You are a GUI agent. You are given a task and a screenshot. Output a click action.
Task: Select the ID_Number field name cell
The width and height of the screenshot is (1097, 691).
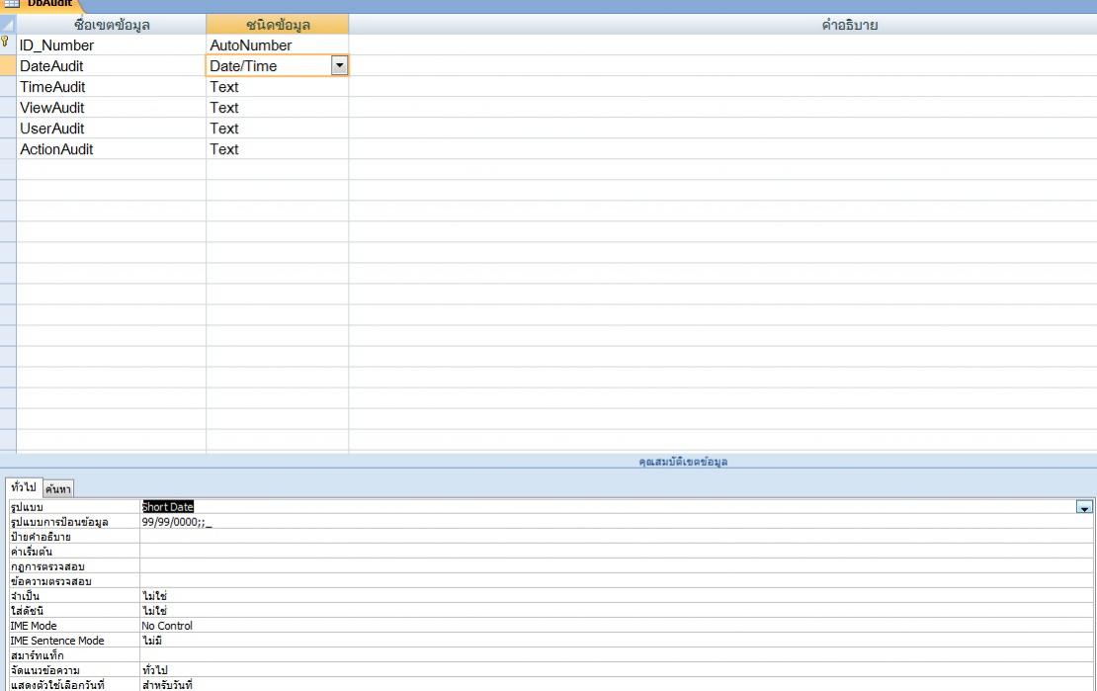pos(112,44)
